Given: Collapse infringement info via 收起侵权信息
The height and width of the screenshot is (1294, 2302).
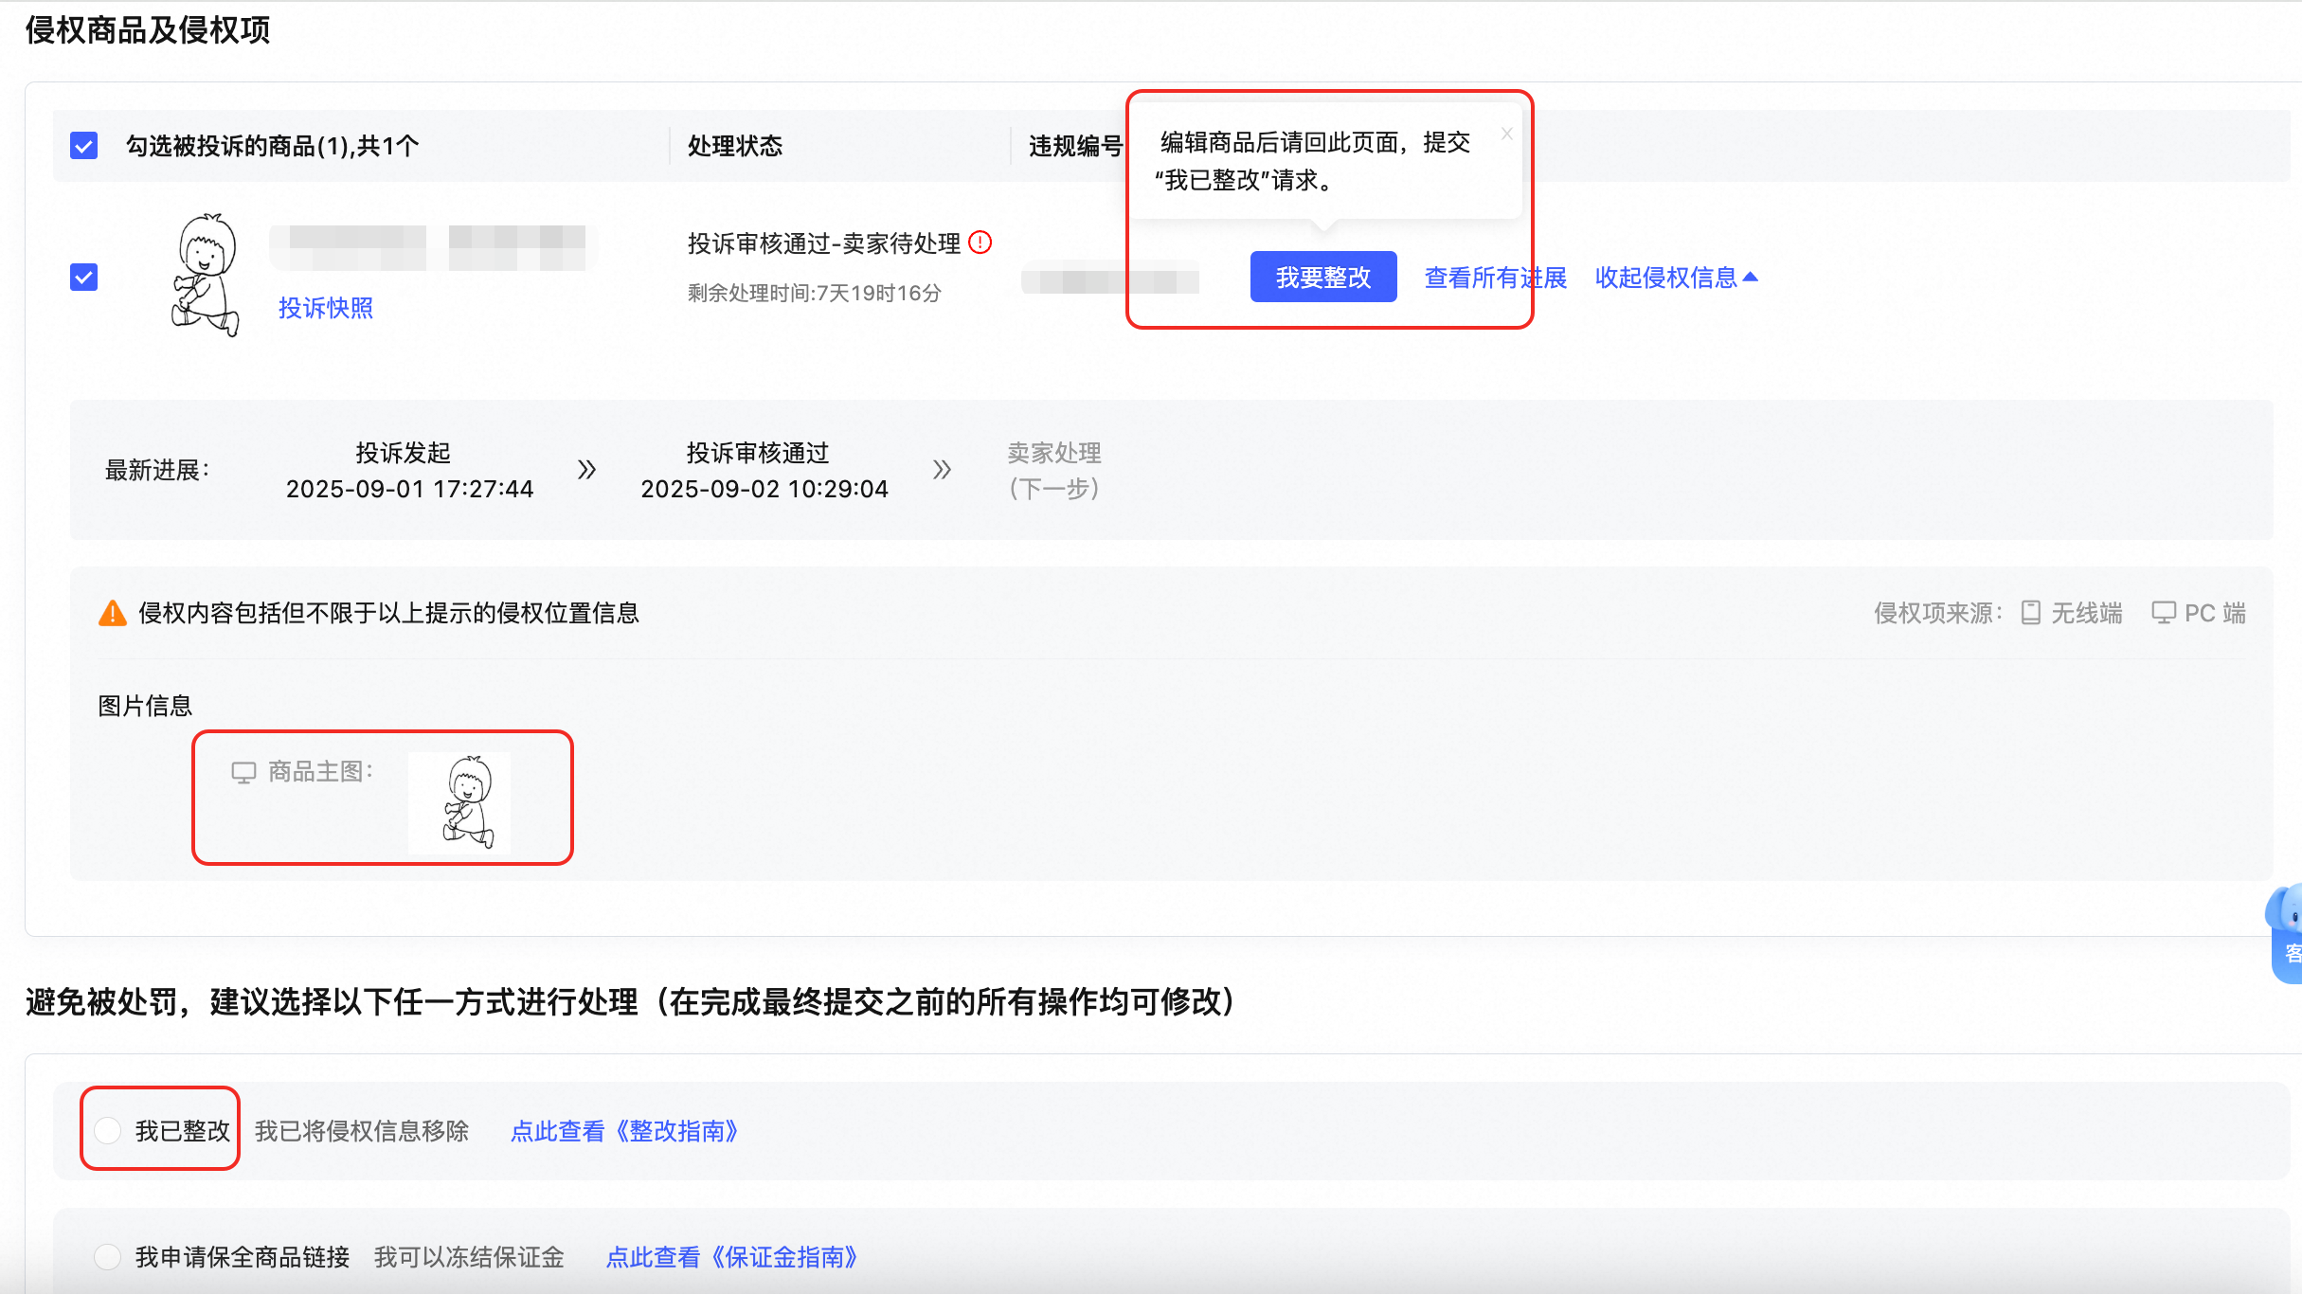Looking at the screenshot, I should 1676,278.
